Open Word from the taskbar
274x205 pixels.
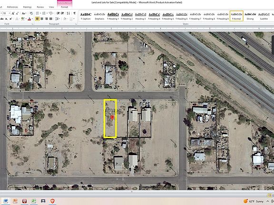coord(6,201)
